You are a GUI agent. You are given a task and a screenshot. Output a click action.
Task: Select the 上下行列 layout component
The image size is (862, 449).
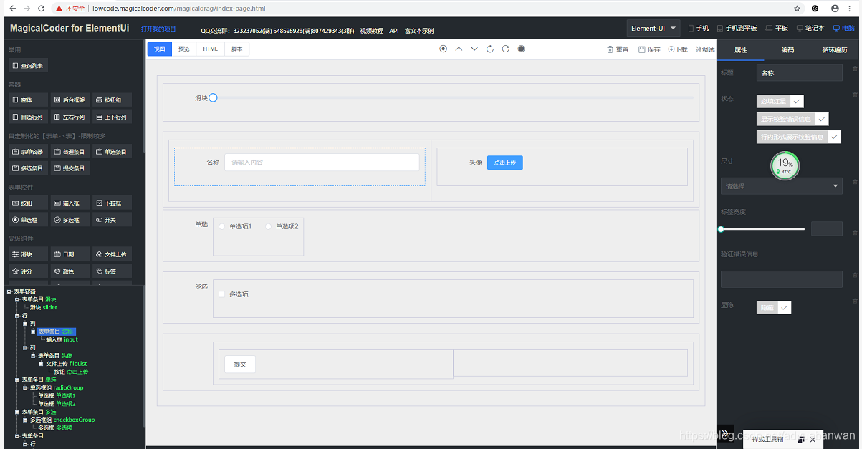pos(112,117)
